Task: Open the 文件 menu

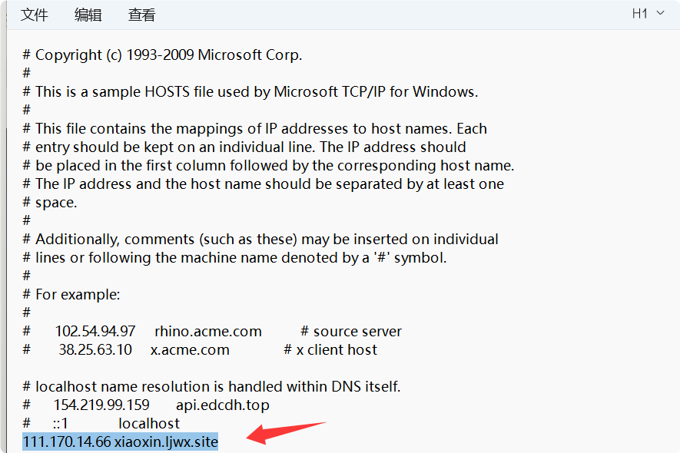Action: click(34, 15)
